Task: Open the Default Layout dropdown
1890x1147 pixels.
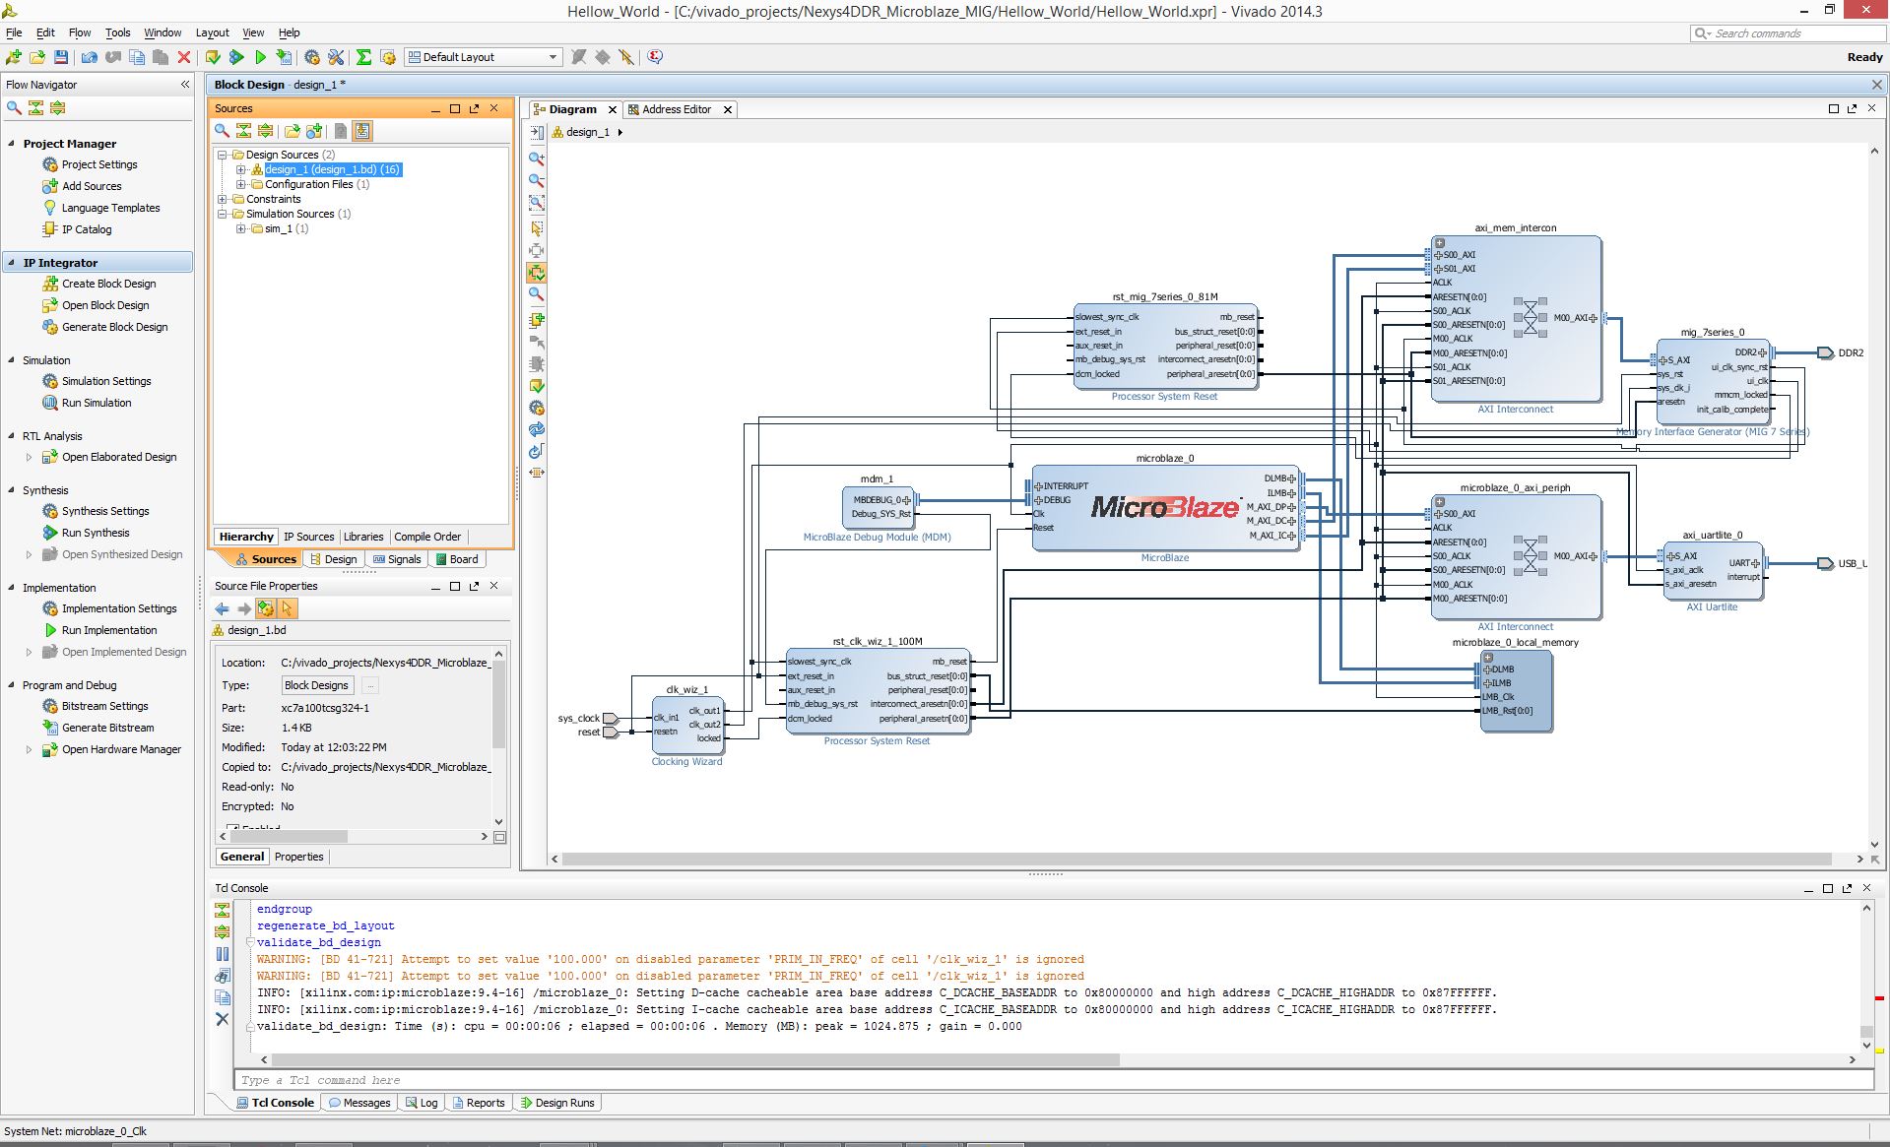Action: click(x=484, y=57)
